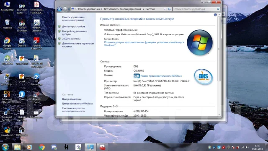
Task: Click the system window vertical scrollbar thumb
Action: [x=219, y=49]
